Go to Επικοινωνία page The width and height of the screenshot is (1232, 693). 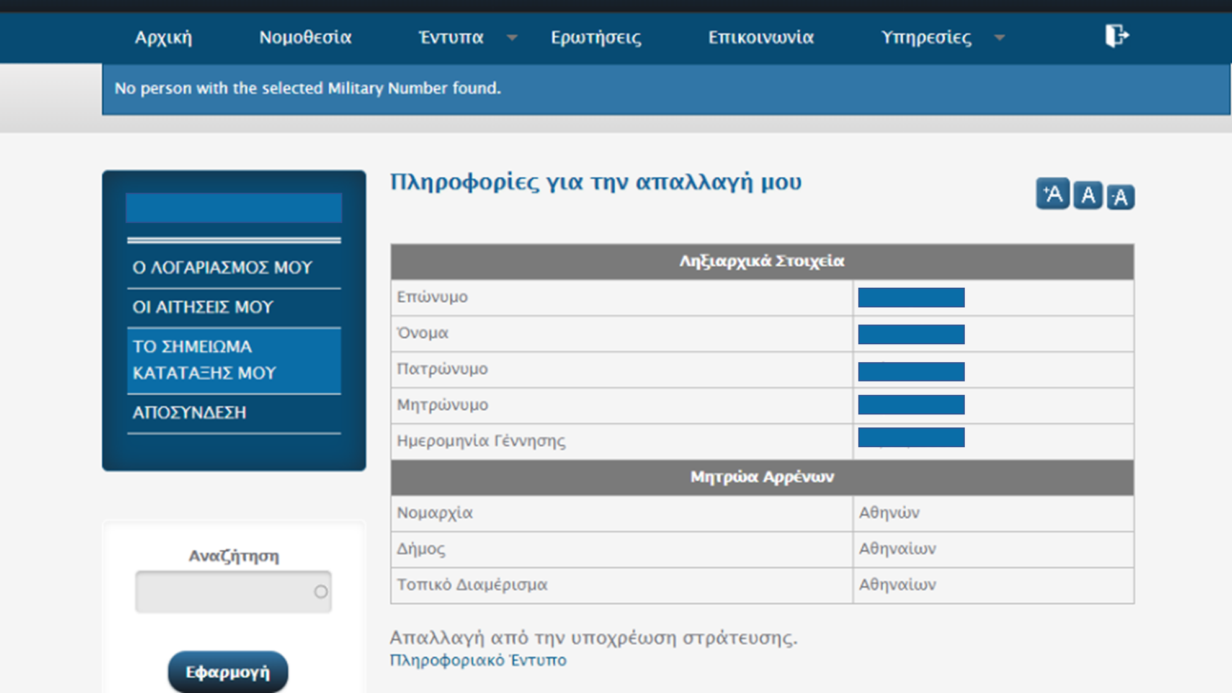pos(761,37)
